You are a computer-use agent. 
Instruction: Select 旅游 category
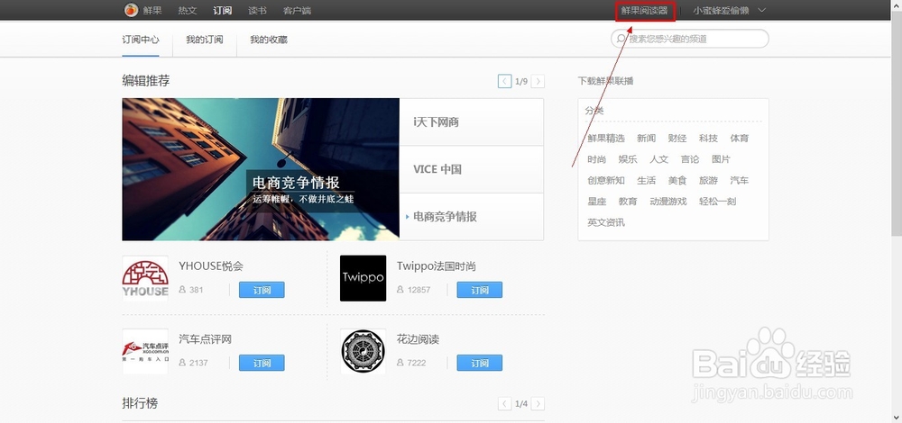708,180
